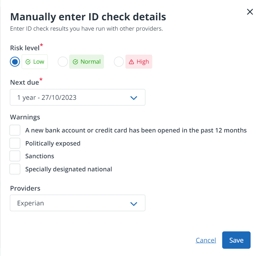Click the green Low risk badge
This screenshot has width=262, height=256.
[35, 62]
